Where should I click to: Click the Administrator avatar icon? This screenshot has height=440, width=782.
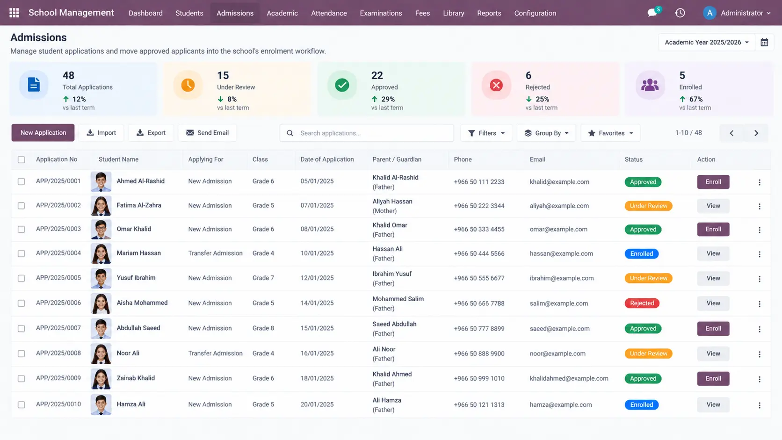710,13
